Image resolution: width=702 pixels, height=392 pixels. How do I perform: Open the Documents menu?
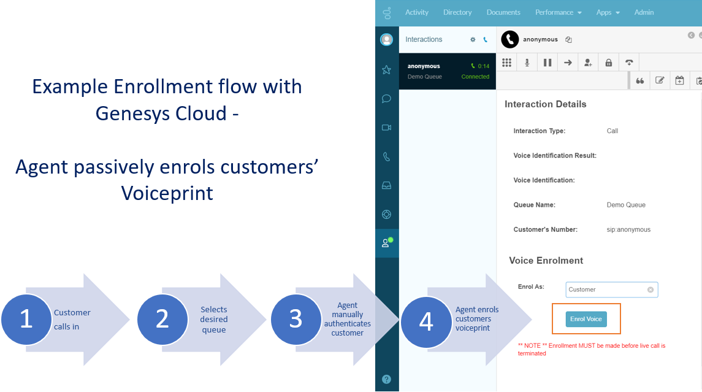(x=503, y=12)
